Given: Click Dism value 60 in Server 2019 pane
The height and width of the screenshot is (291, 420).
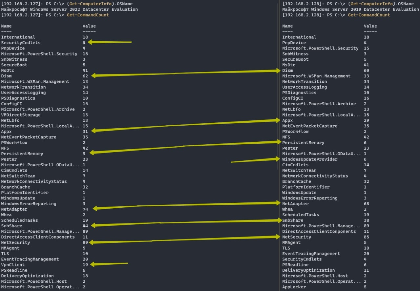Looking at the screenshot, I should (367, 71).
